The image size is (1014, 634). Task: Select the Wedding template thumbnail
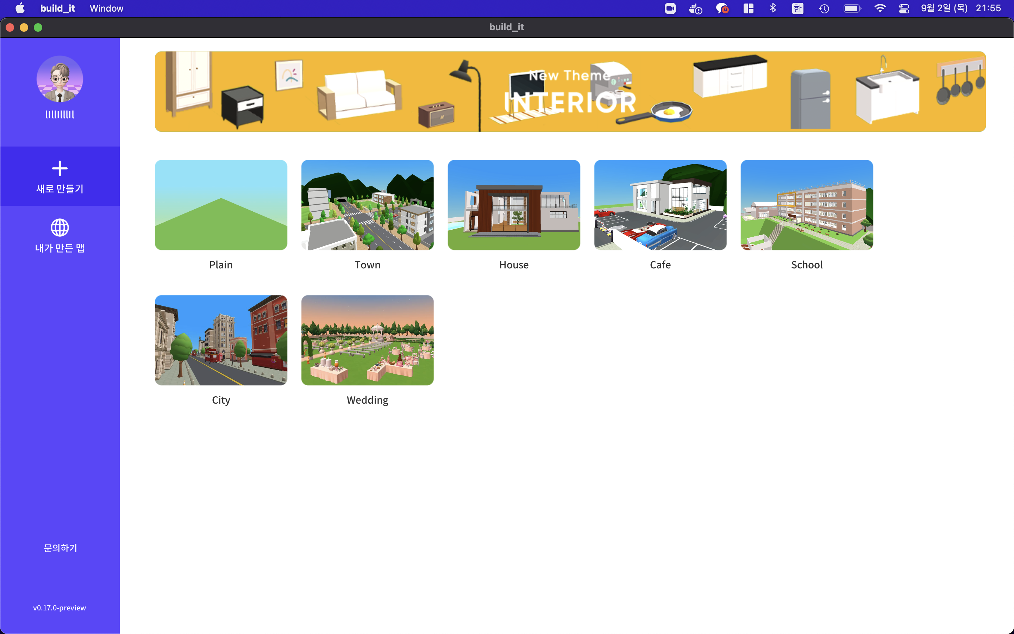[368, 340]
